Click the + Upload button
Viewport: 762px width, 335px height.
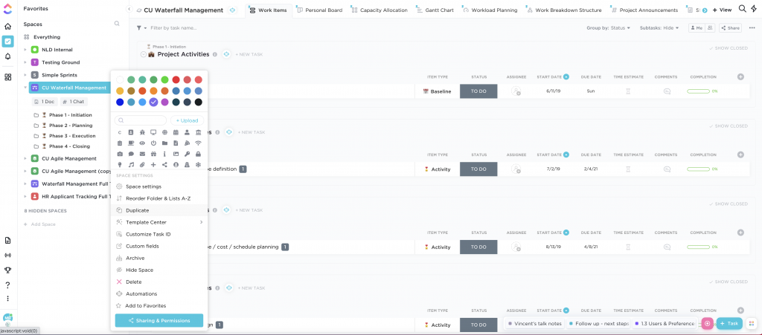[187, 120]
